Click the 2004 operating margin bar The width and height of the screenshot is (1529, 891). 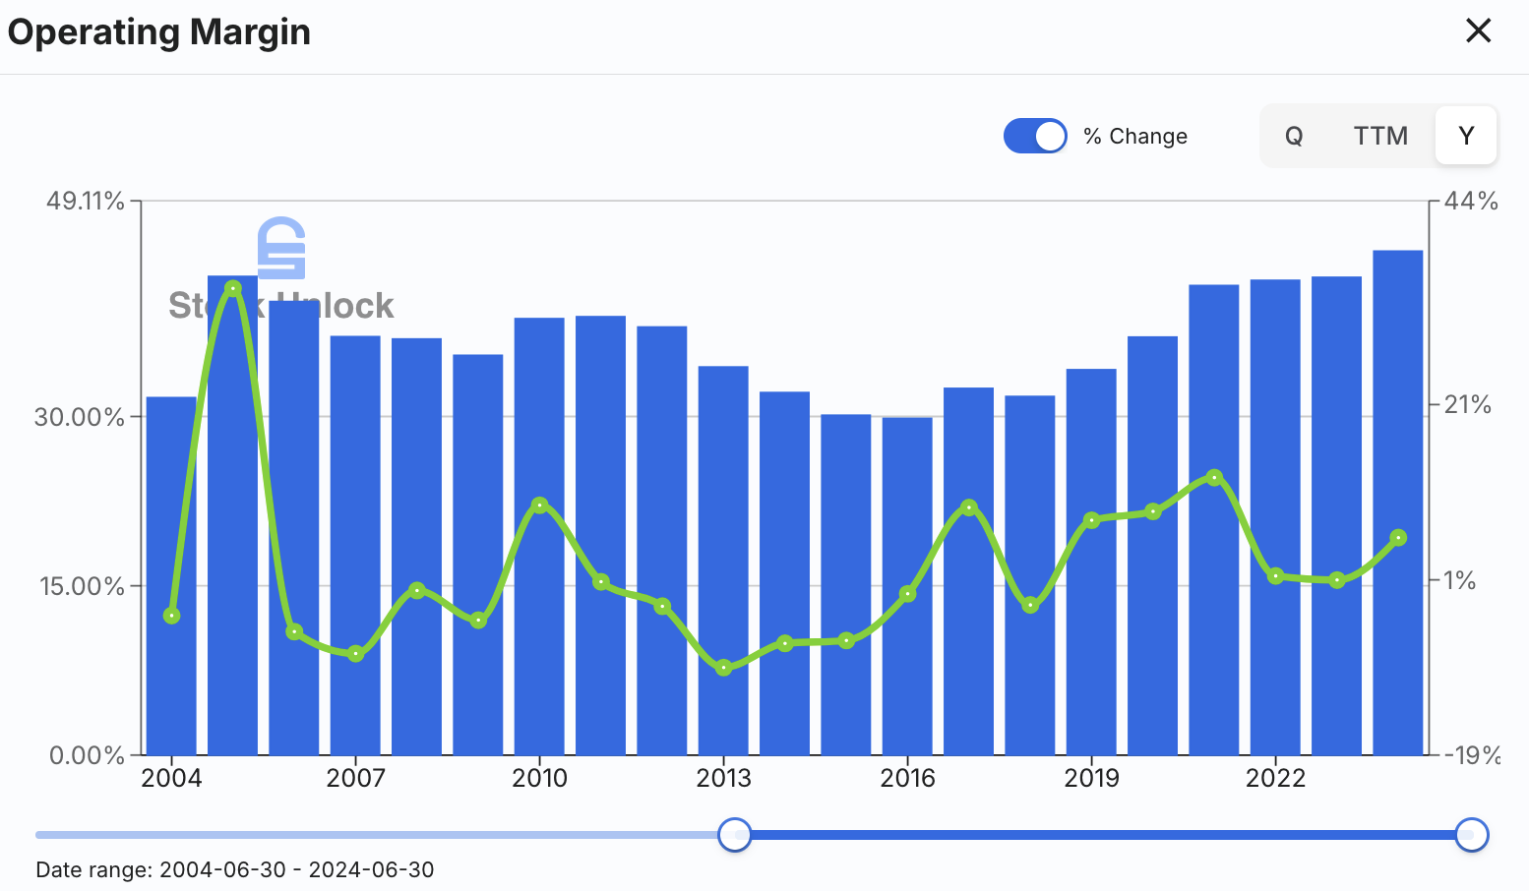[x=171, y=575]
